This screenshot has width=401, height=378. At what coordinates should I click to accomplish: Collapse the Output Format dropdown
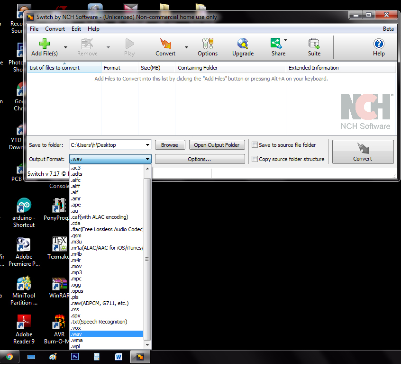coord(147,159)
